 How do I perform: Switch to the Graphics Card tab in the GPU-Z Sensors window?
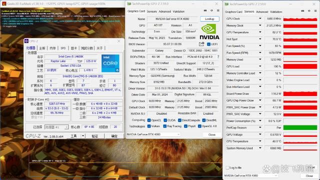[x=233, y=12]
